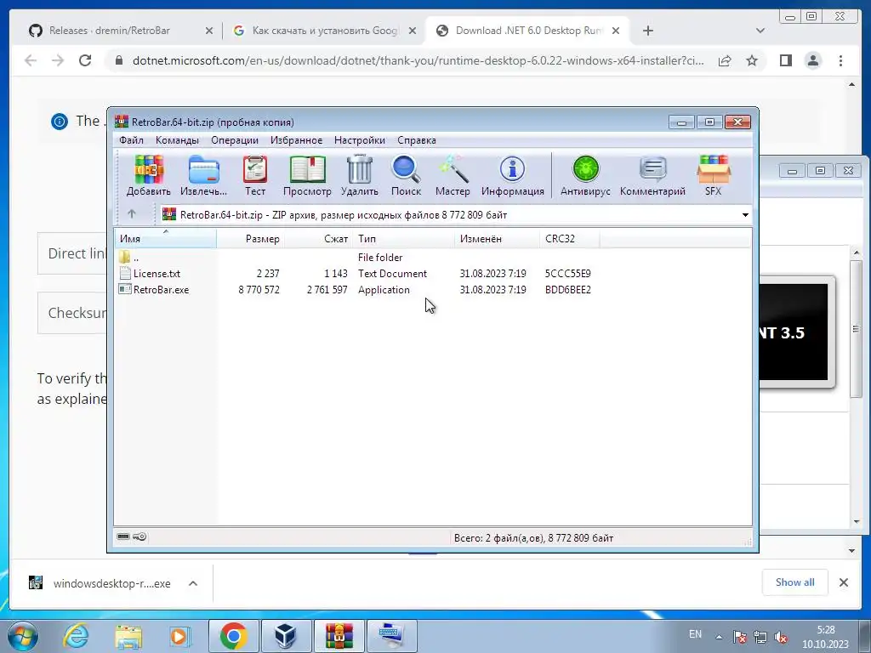871x653 pixels.
Task: Show hidden tray icons arrow
Action: click(x=719, y=636)
